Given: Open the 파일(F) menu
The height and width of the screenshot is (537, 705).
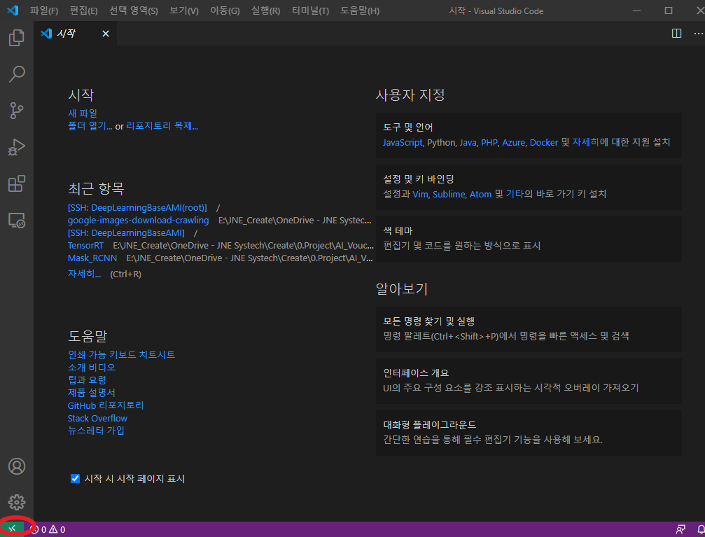Looking at the screenshot, I should pos(44,11).
